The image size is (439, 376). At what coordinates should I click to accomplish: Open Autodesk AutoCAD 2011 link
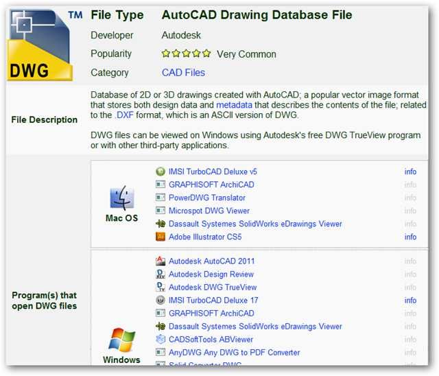[x=212, y=261]
